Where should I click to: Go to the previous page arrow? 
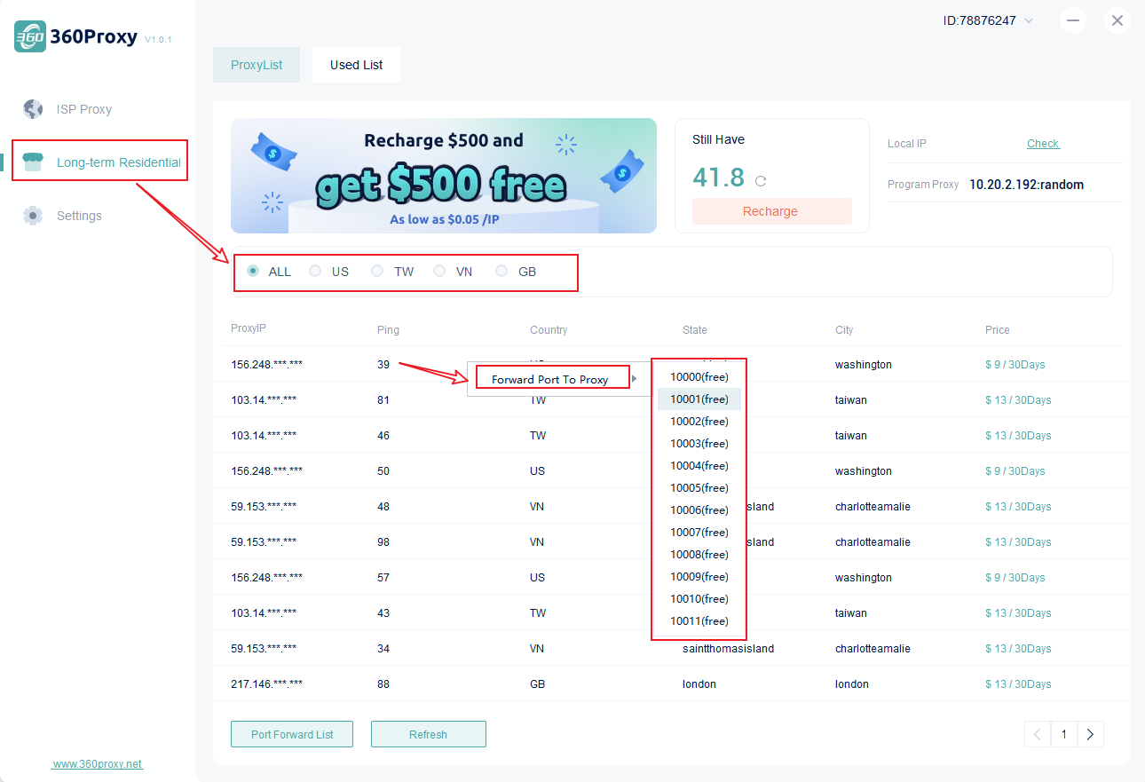pyautogui.click(x=1038, y=734)
